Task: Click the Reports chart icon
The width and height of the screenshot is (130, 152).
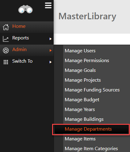Action: pos(6,39)
